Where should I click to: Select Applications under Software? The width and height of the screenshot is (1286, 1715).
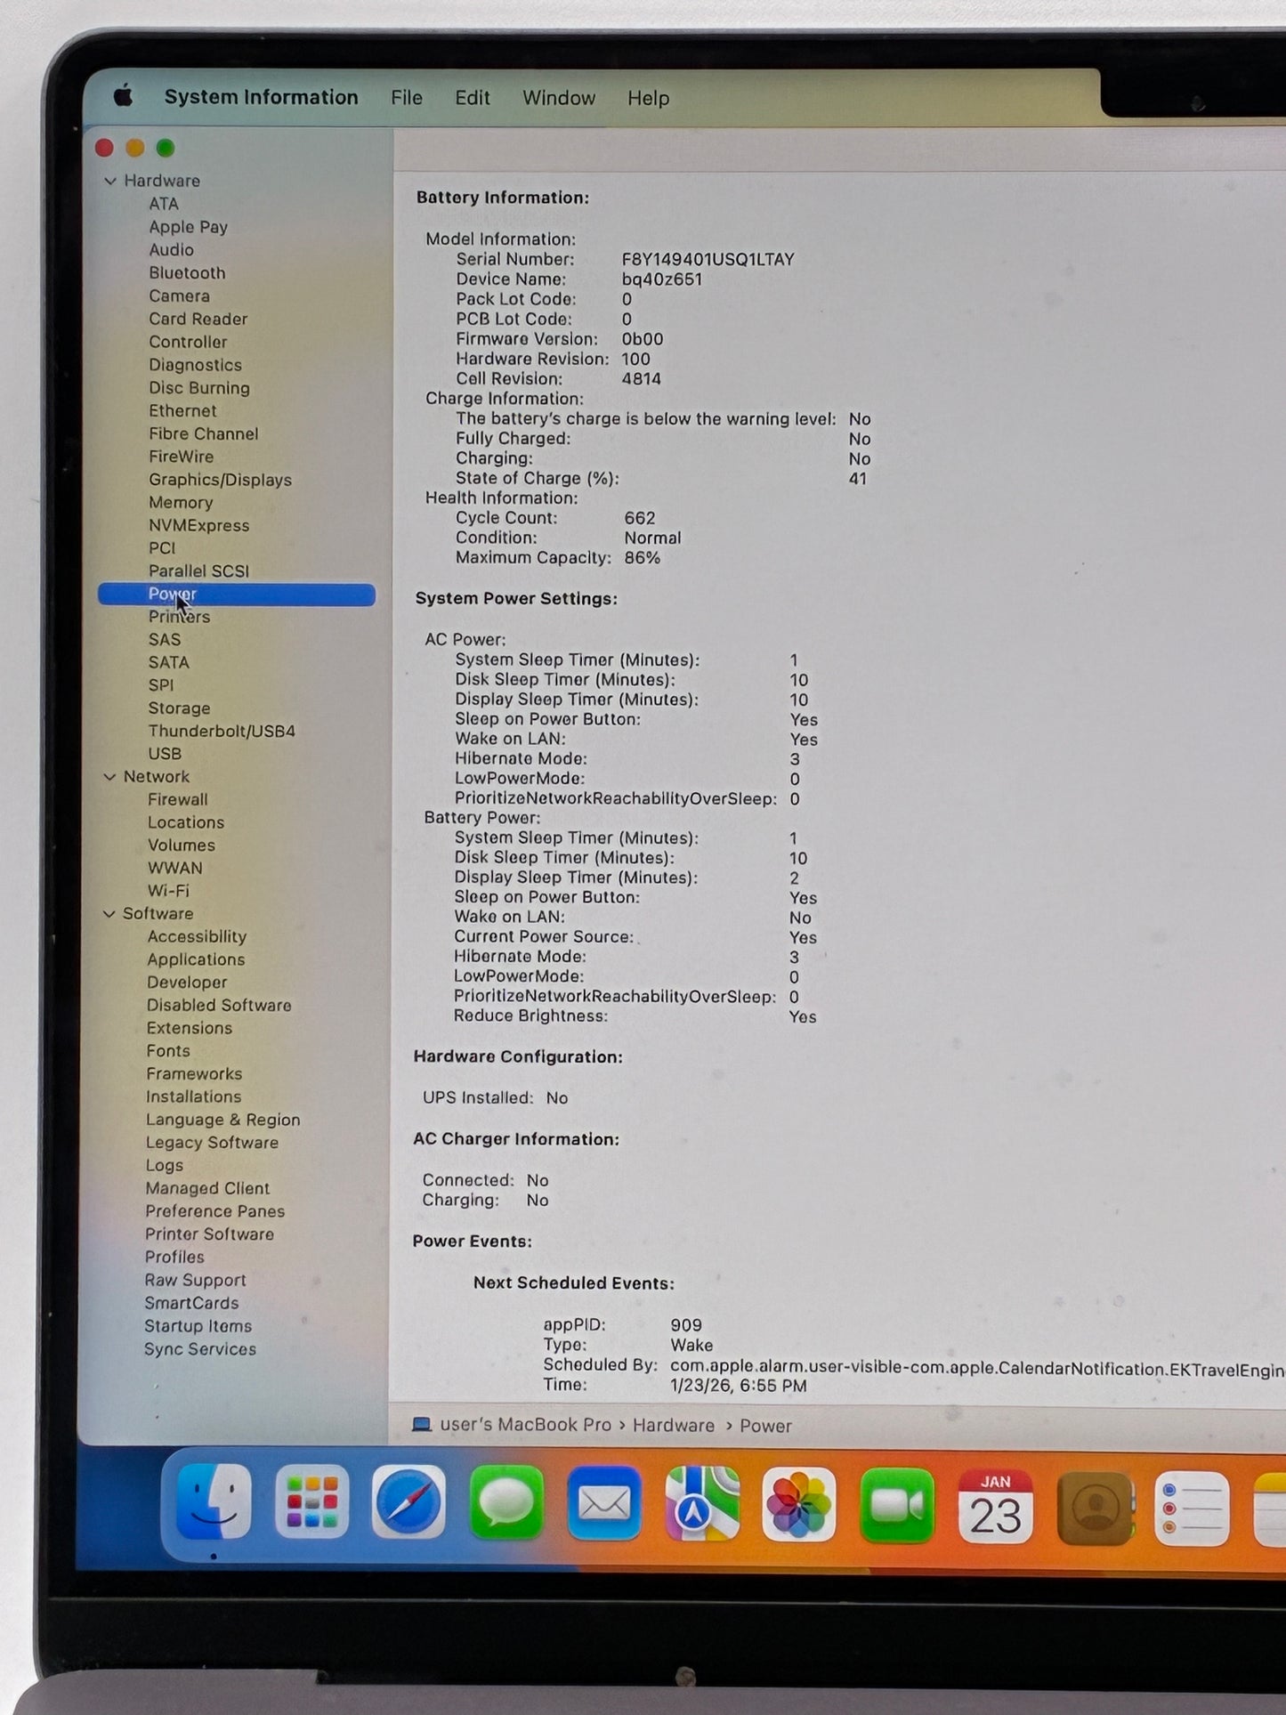tap(196, 959)
